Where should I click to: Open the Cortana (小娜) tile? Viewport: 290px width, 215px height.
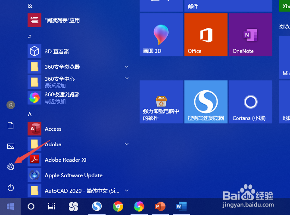[251, 102]
